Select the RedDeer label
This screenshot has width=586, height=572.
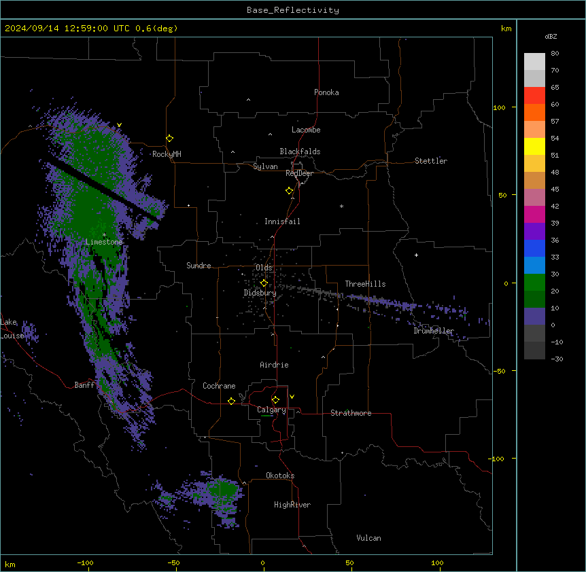pyautogui.click(x=299, y=173)
